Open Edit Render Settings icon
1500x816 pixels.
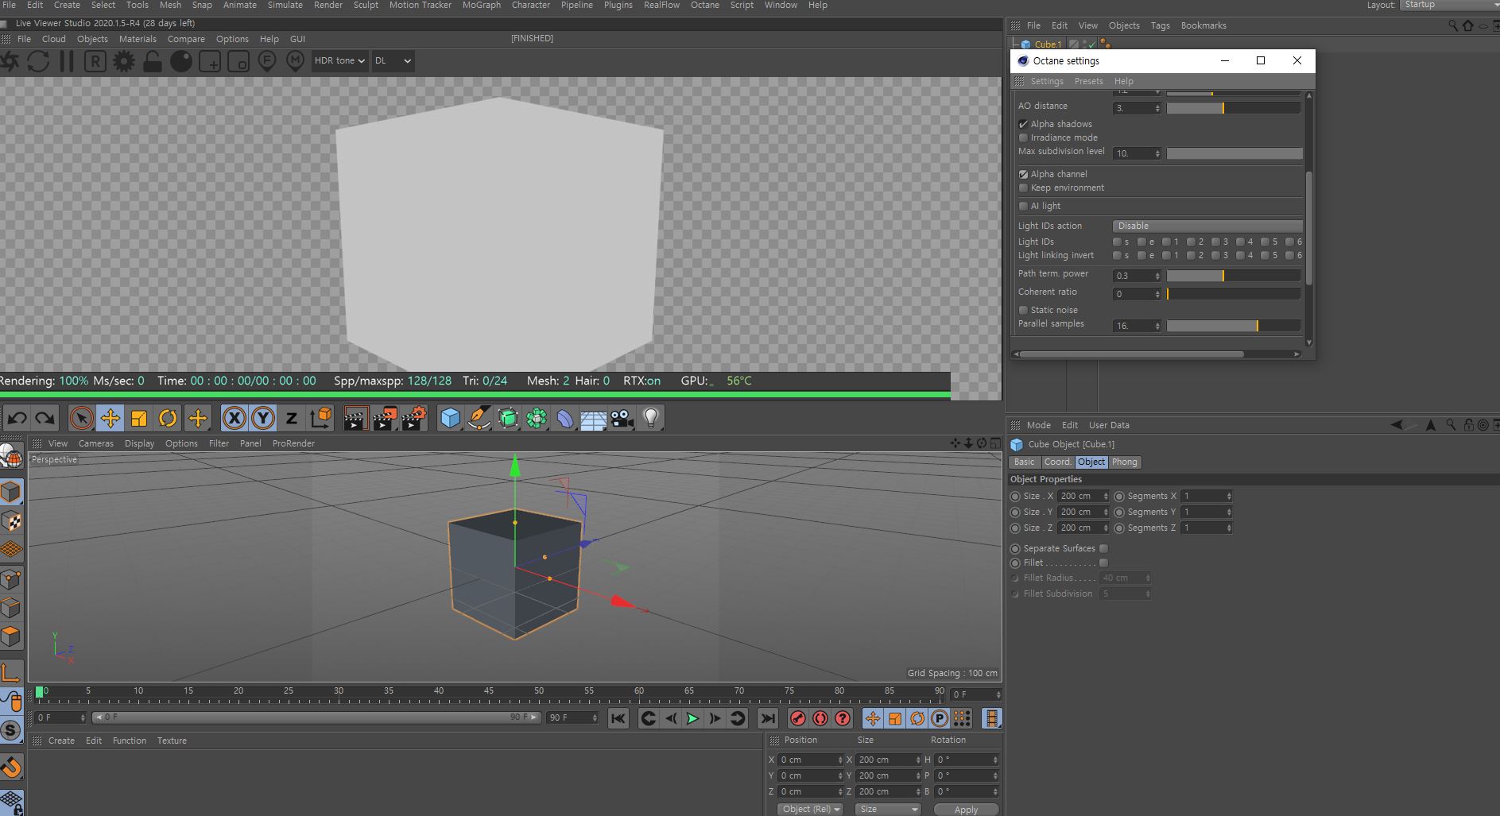tap(414, 418)
